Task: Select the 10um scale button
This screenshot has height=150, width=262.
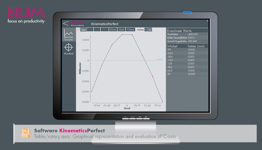Action: coord(104,30)
